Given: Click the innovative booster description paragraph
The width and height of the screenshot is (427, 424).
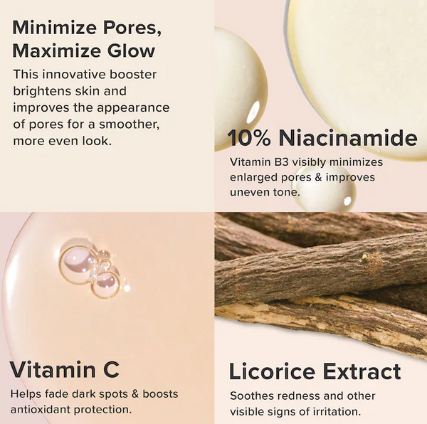Looking at the screenshot, I should 91,107.
